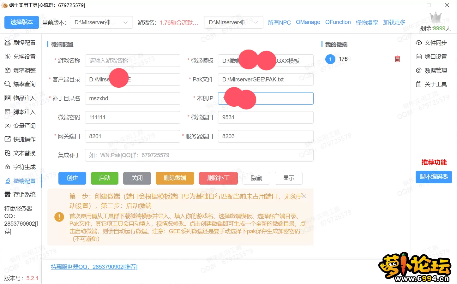Open the 所有NPC tab
Screen dimensions: 457x284
point(279,22)
